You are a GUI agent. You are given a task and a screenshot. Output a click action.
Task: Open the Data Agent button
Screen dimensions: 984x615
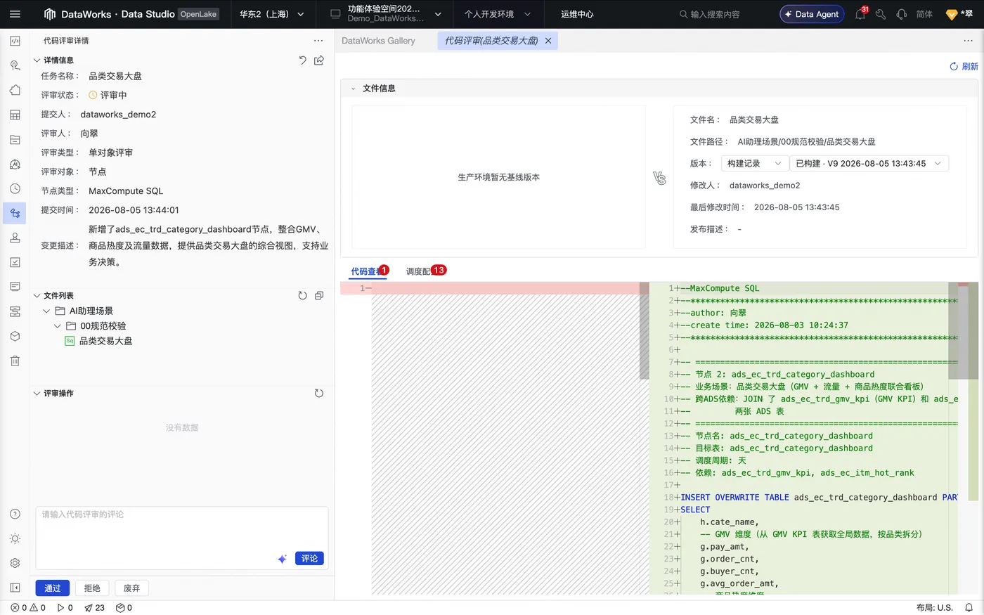click(x=812, y=14)
